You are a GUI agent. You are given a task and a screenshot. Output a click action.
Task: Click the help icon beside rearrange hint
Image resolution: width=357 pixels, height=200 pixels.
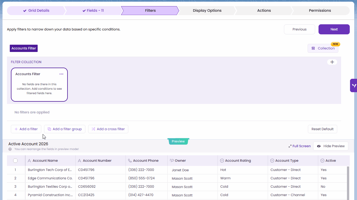point(10,149)
